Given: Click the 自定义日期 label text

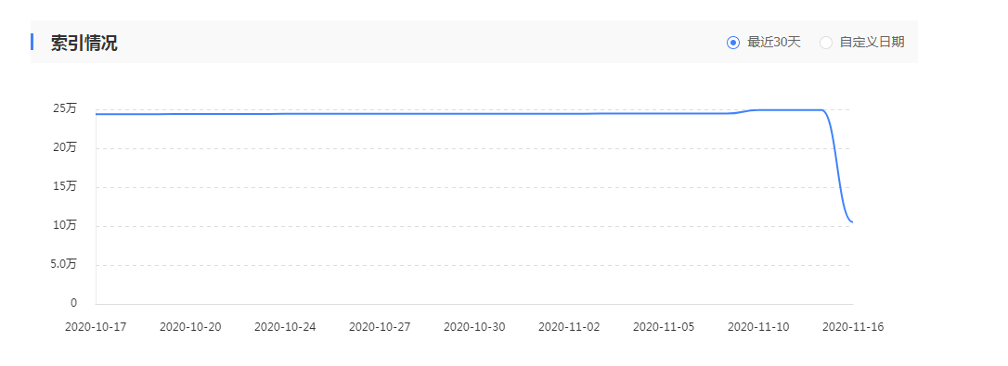Looking at the screenshot, I should 872,43.
